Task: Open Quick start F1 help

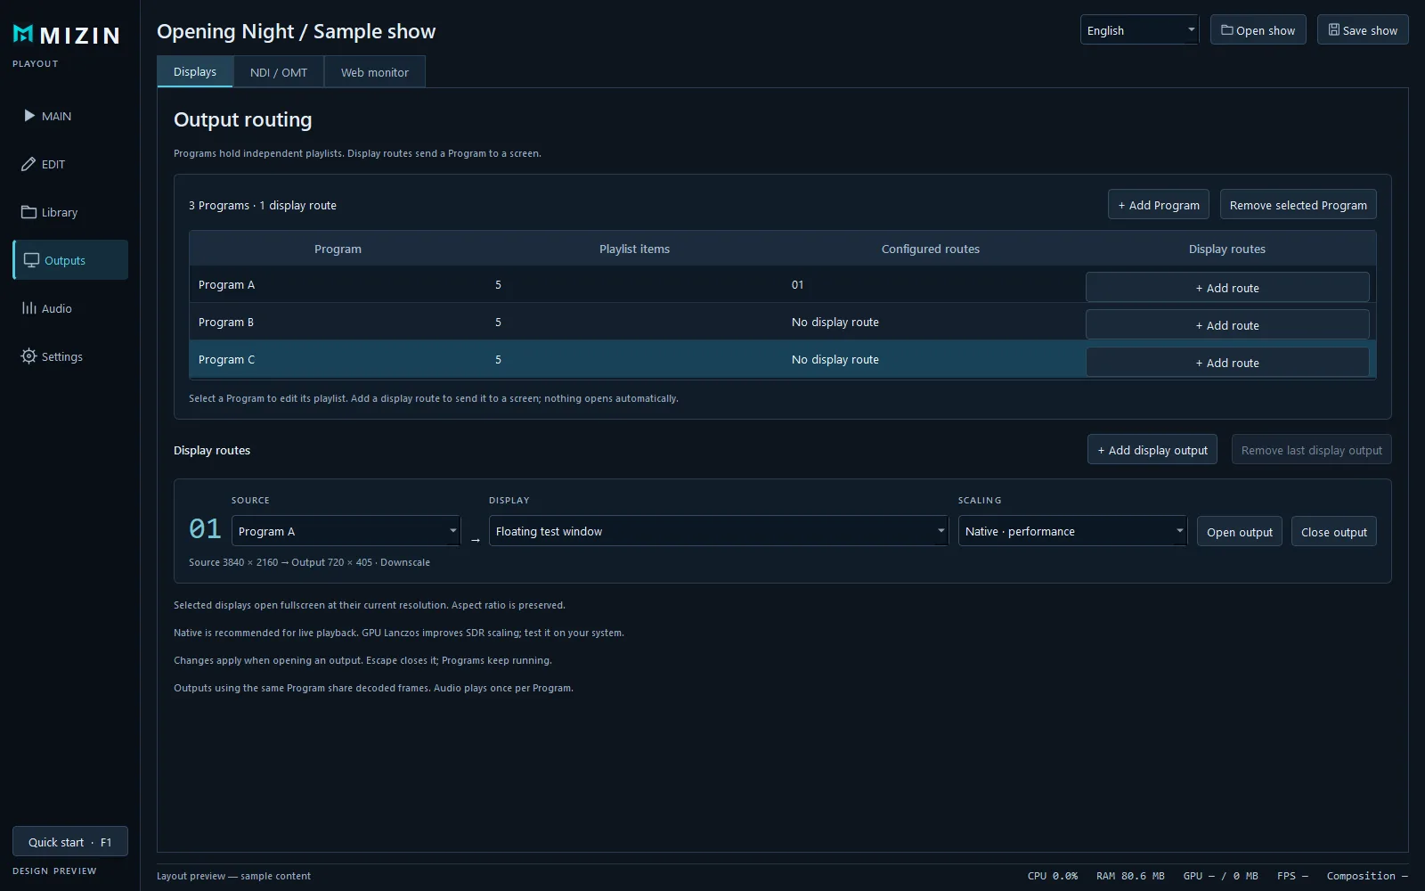Action: coord(70,842)
